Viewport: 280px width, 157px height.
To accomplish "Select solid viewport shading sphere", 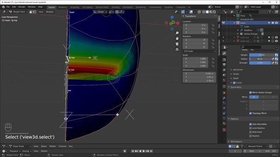I will pyautogui.click(x=207, y=12).
